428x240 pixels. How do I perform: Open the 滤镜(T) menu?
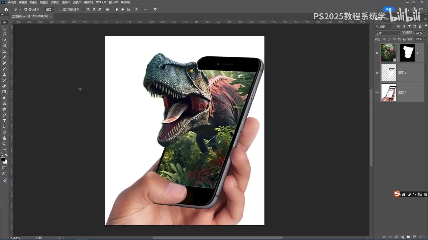pos(77,2)
